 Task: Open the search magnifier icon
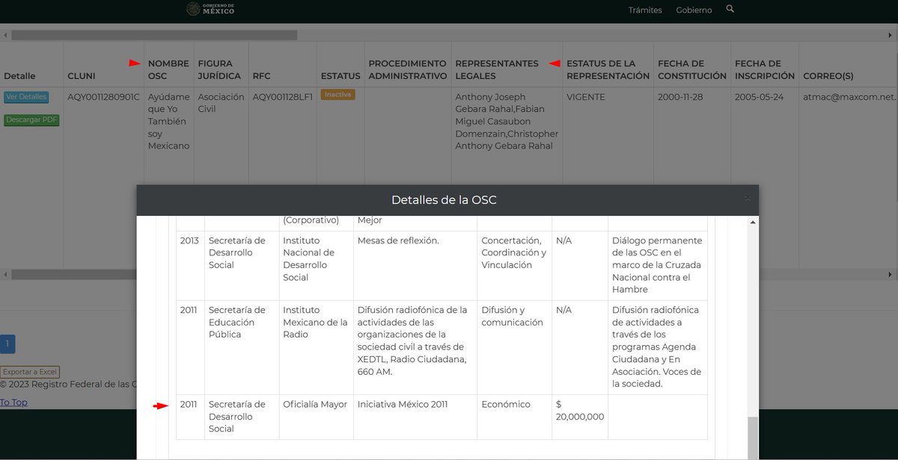(x=730, y=9)
